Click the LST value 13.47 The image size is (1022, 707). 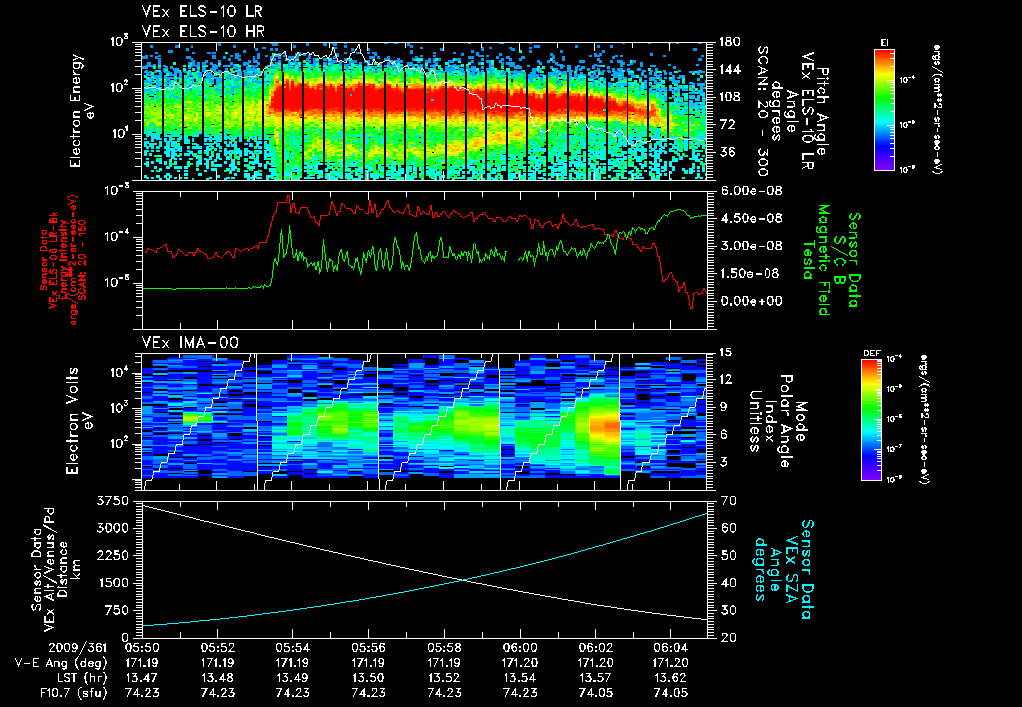tap(142, 678)
